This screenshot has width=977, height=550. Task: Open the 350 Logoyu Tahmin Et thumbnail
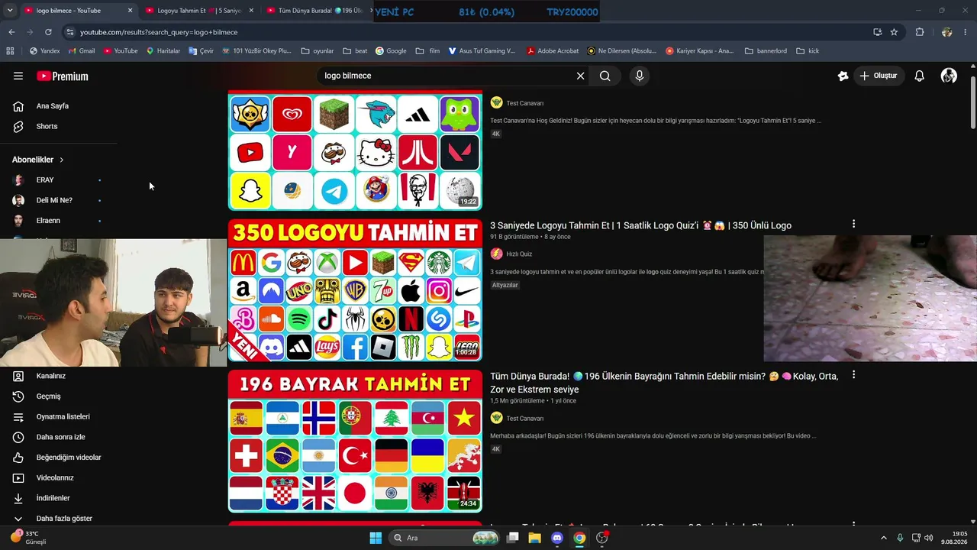[355, 290]
